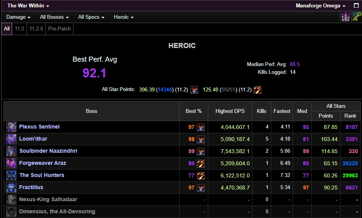The image size is (362, 218).
Task: Click spec icon in Plexus Sentinel row
Action: pyautogui.click(x=201, y=127)
